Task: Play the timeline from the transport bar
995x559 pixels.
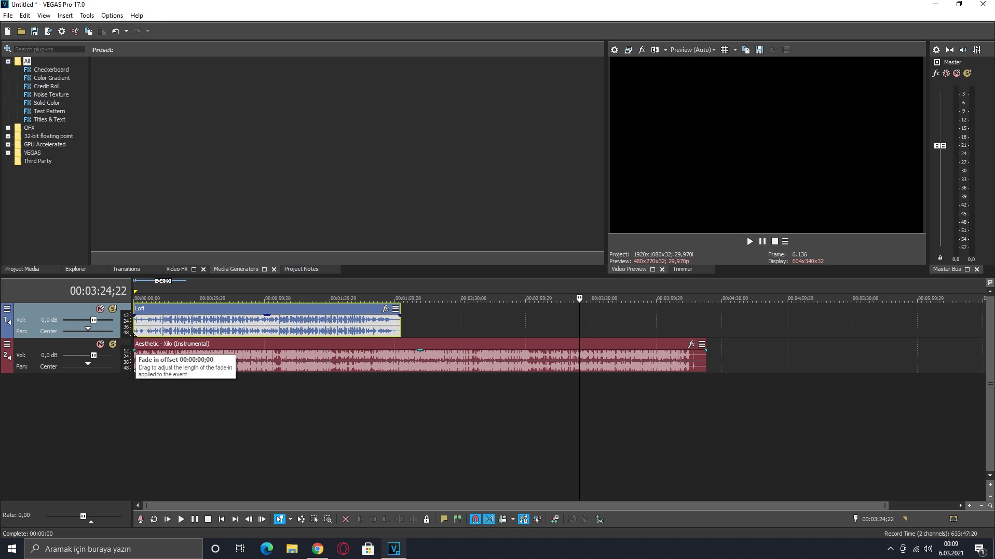Action: 181,519
